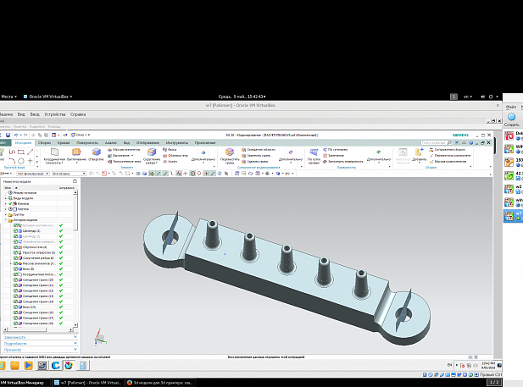Click the Add component (Добавить) icon
The width and height of the screenshot is (523, 387).
(419, 153)
